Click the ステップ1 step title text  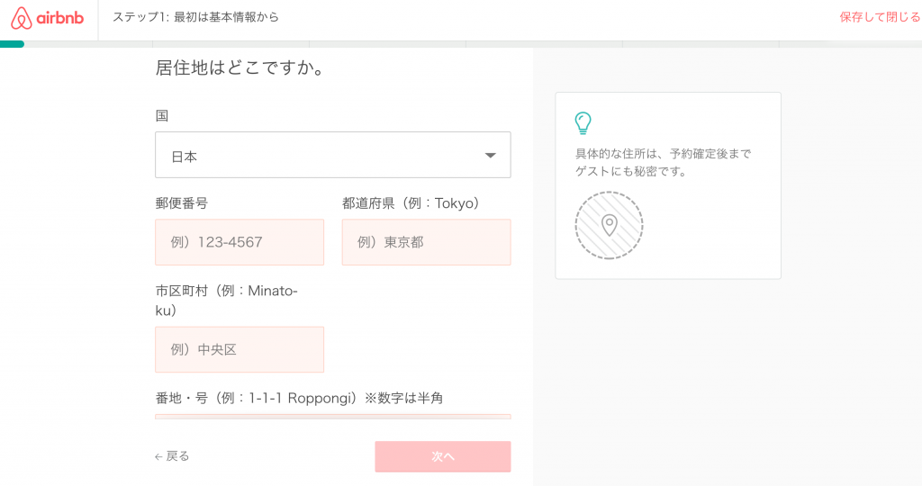[x=195, y=17]
